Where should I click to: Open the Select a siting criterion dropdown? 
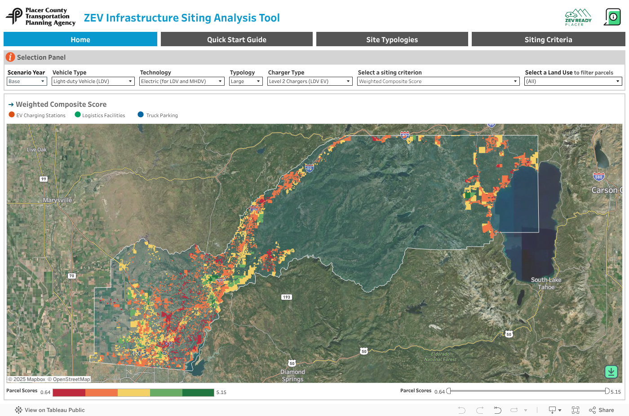click(438, 81)
